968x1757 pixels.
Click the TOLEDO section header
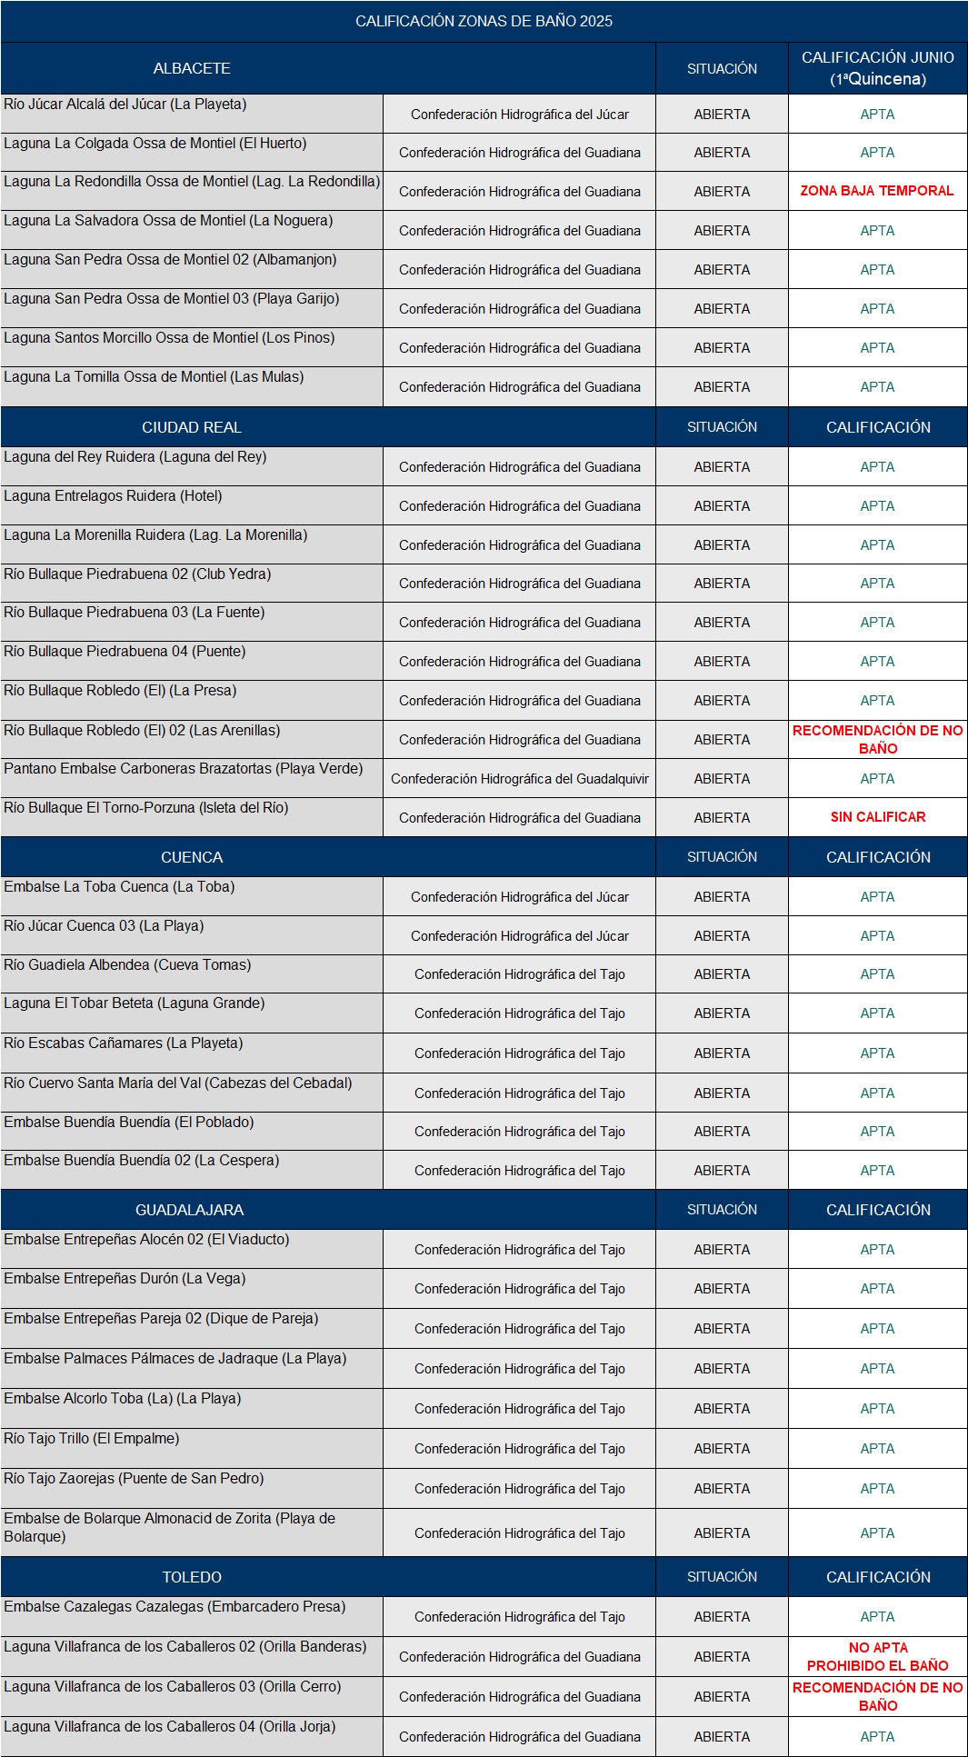(x=192, y=1577)
